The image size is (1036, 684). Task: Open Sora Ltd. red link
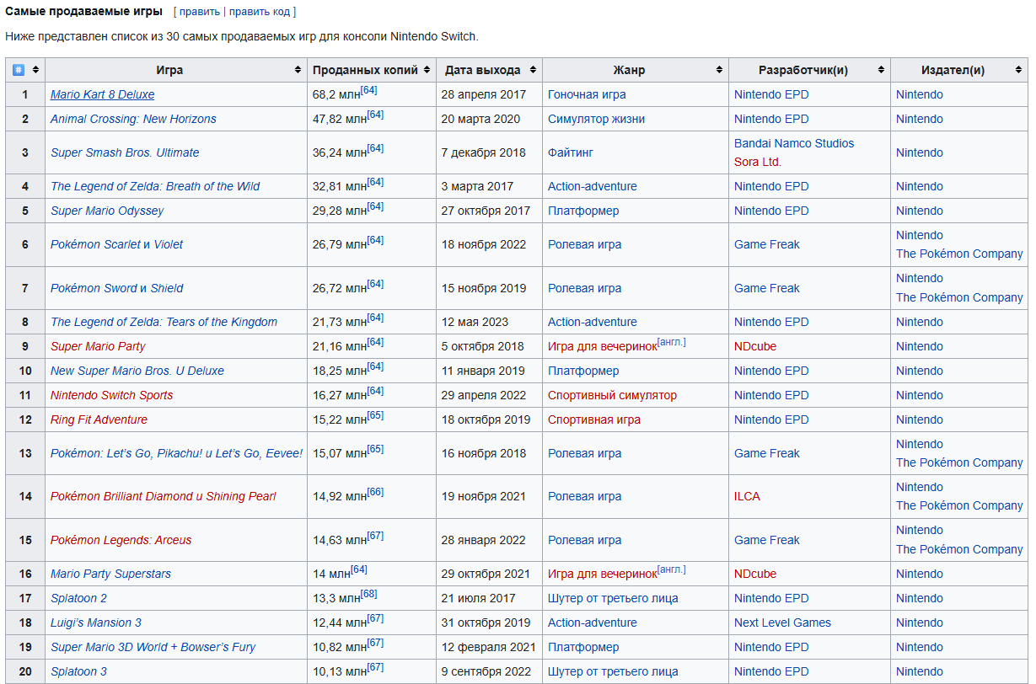click(x=758, y=162)
